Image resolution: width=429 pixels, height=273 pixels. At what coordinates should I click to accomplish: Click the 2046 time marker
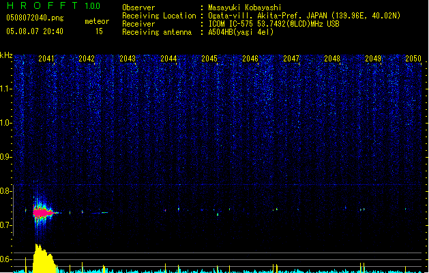pos(250,58)
